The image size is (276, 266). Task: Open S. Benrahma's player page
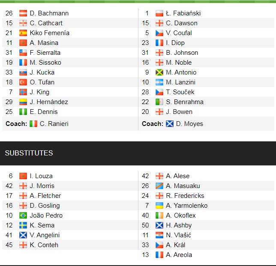click(185, 102)
